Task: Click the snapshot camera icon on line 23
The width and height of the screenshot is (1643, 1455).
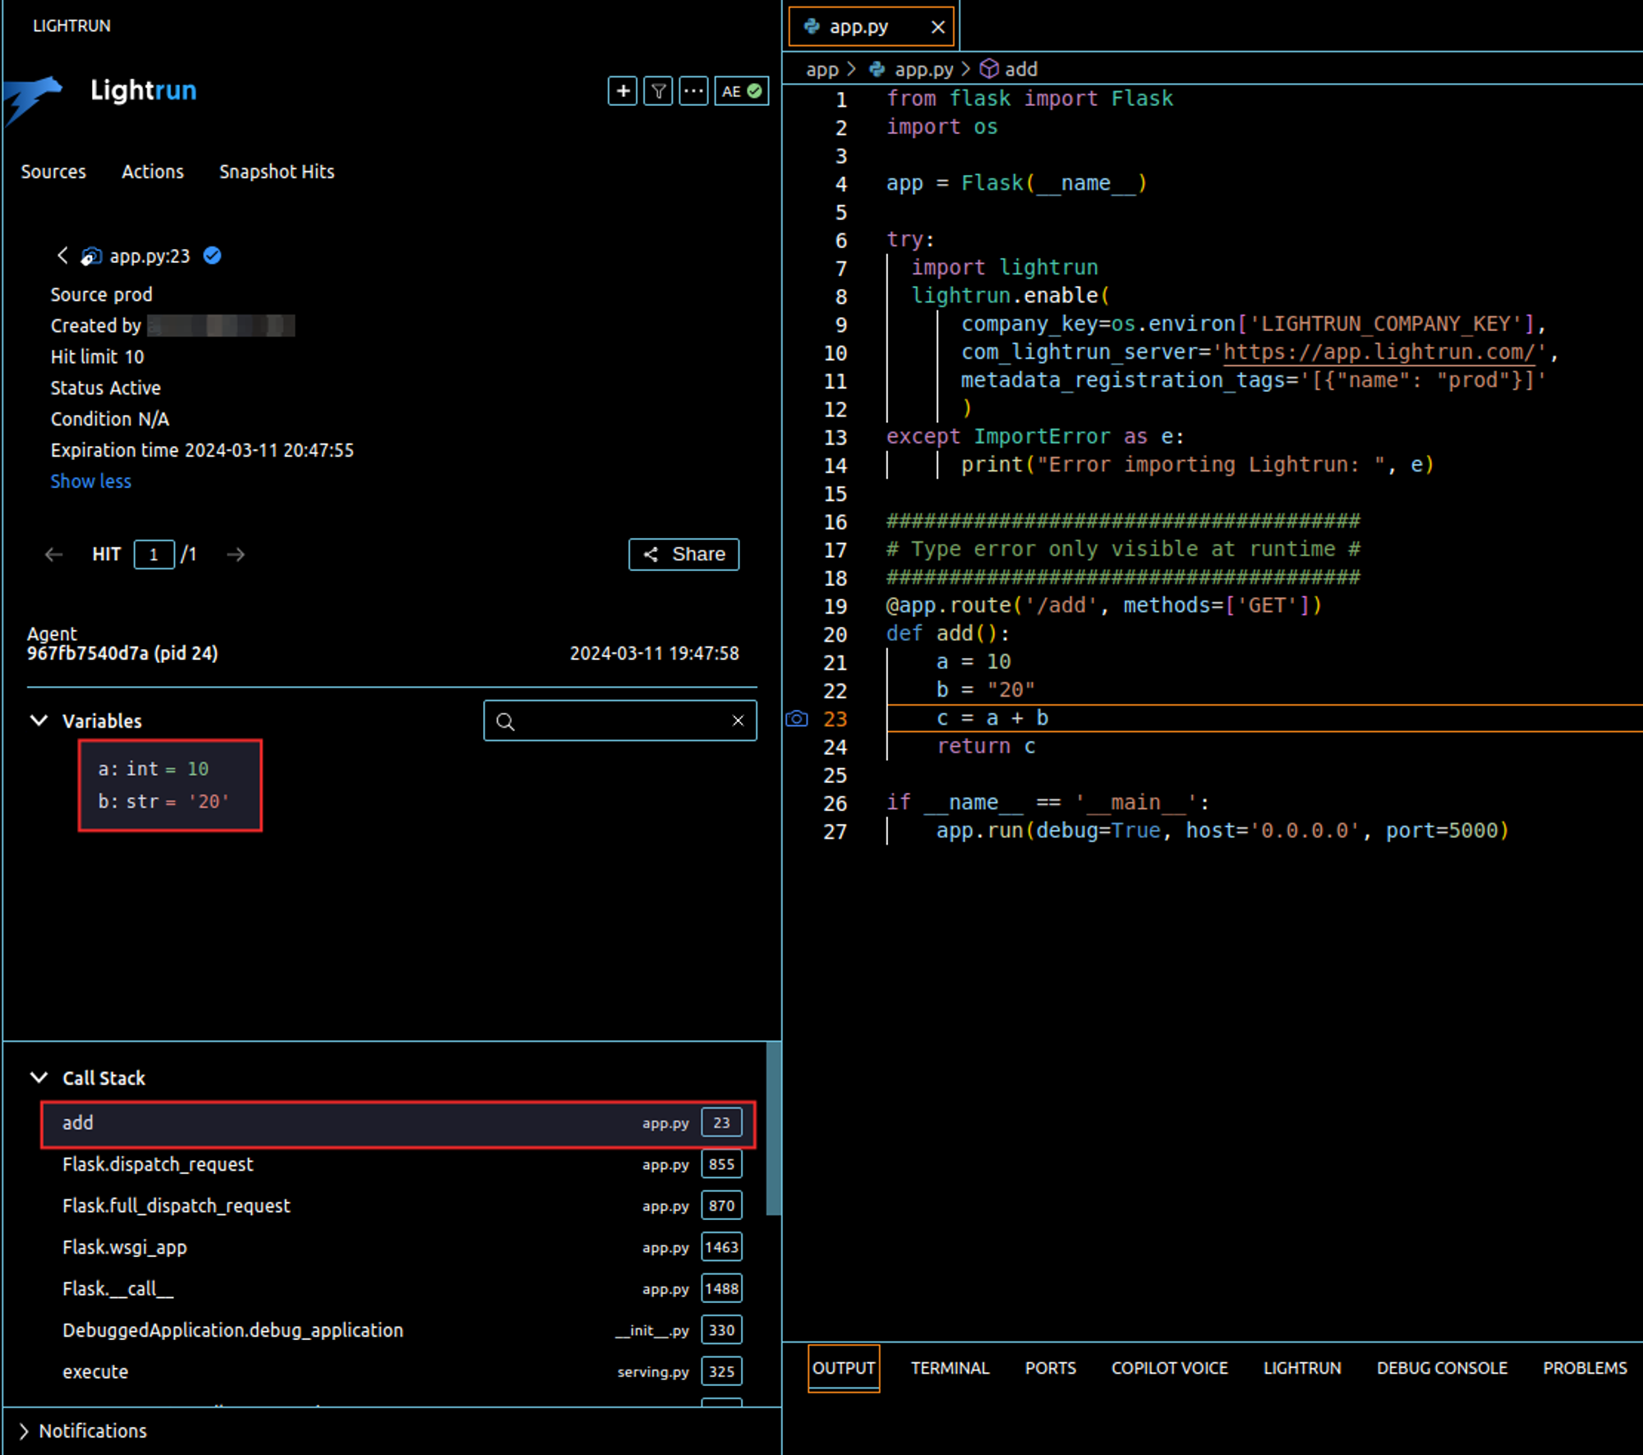Action: [x=796, y=719]
